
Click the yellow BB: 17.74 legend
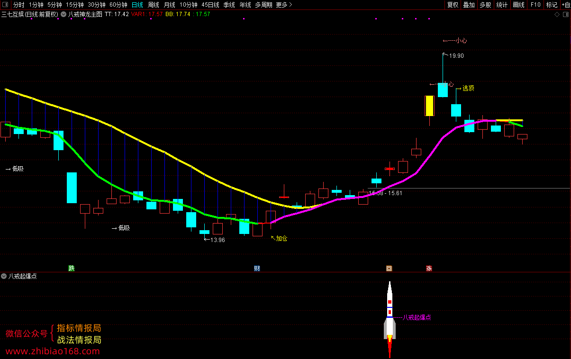click(178, 14)
